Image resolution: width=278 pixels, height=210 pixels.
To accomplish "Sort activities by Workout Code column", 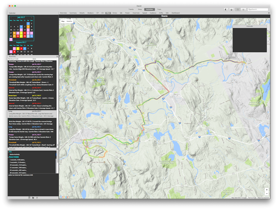I will click(20, 59).
